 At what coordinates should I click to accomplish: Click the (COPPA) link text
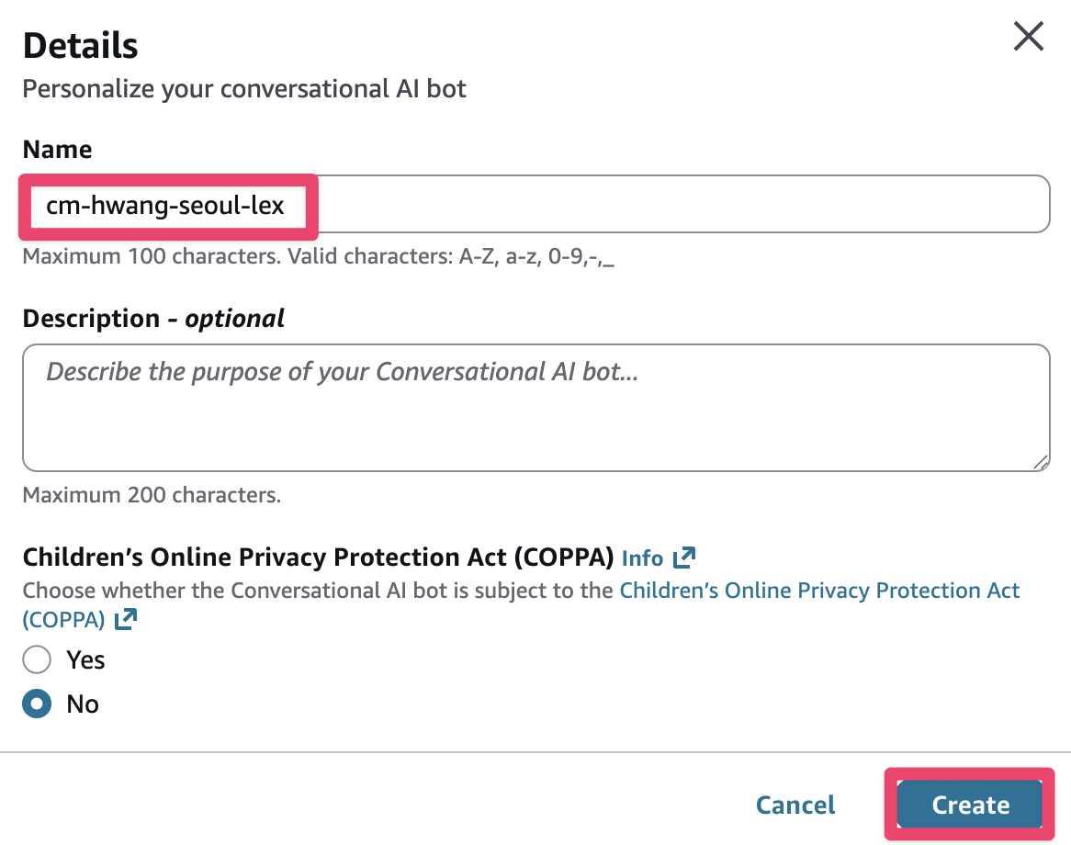click(63, 620)
